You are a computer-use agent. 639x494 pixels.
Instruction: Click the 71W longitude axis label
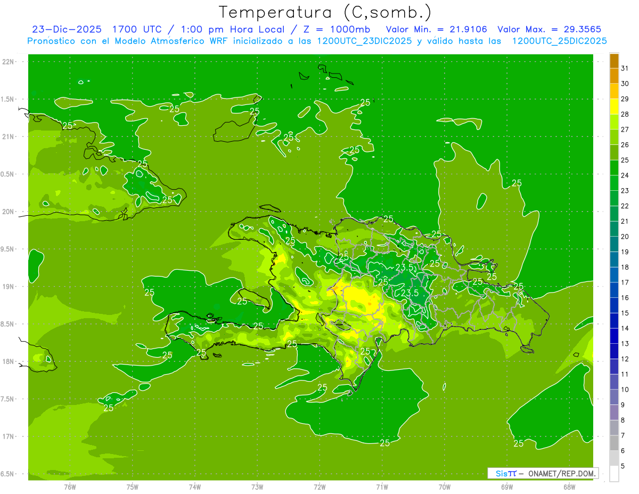[382, 487]
